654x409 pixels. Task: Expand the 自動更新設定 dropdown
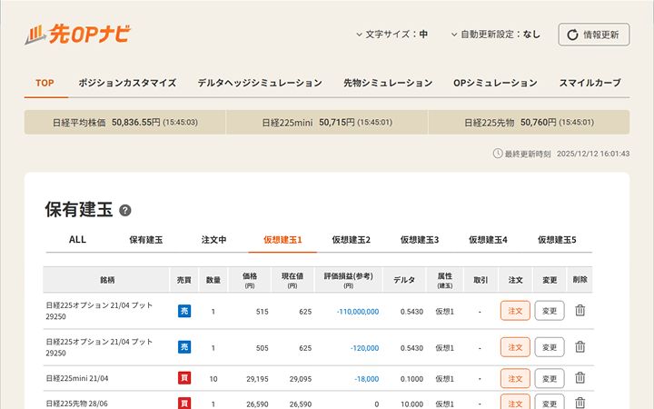point(495,35)
